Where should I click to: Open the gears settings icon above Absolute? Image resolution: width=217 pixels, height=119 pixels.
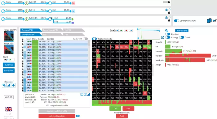(x=167, y=31)
